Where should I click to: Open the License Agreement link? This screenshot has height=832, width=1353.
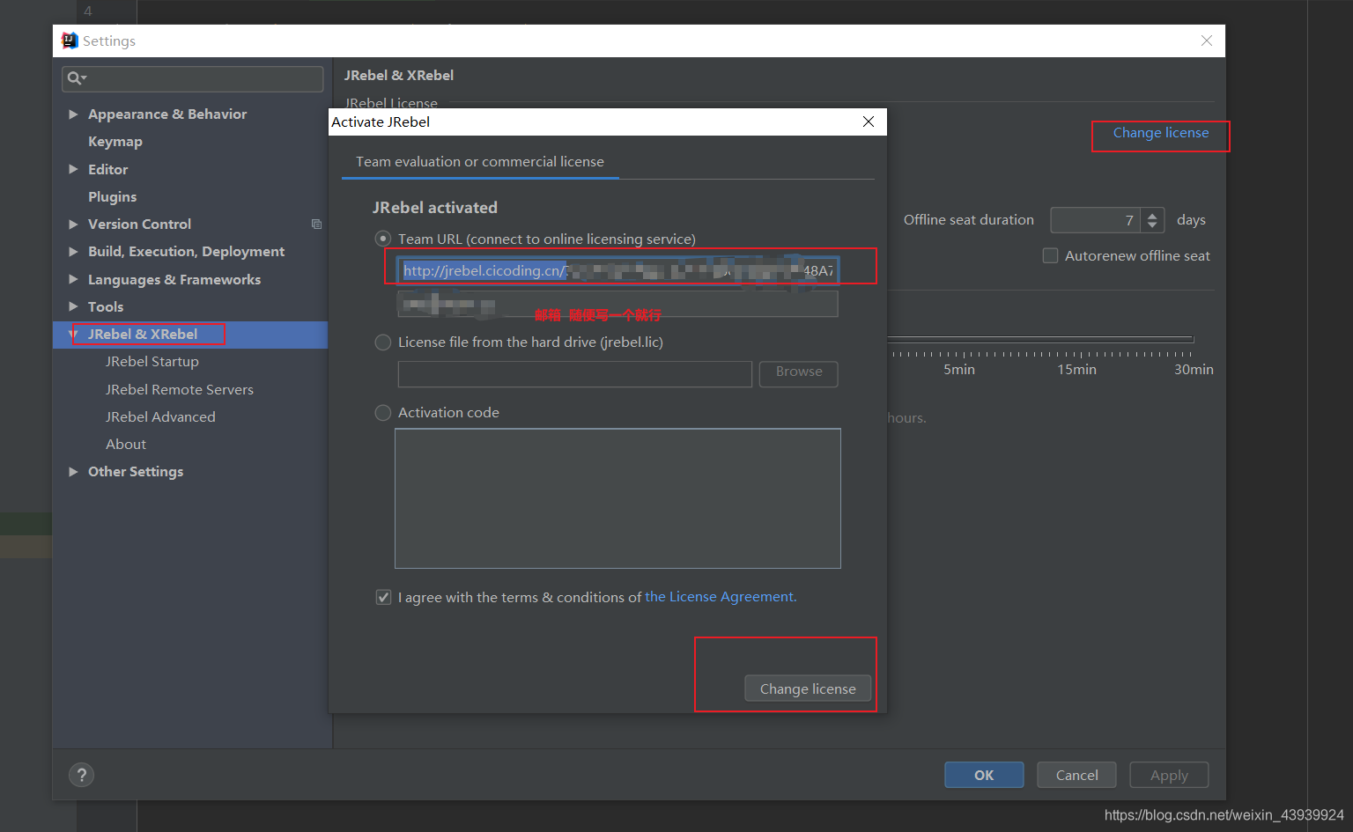[x=721, y=597]
